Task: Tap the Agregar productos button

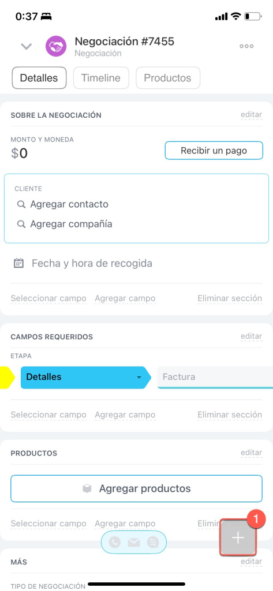Action: (x=136, y=488)
